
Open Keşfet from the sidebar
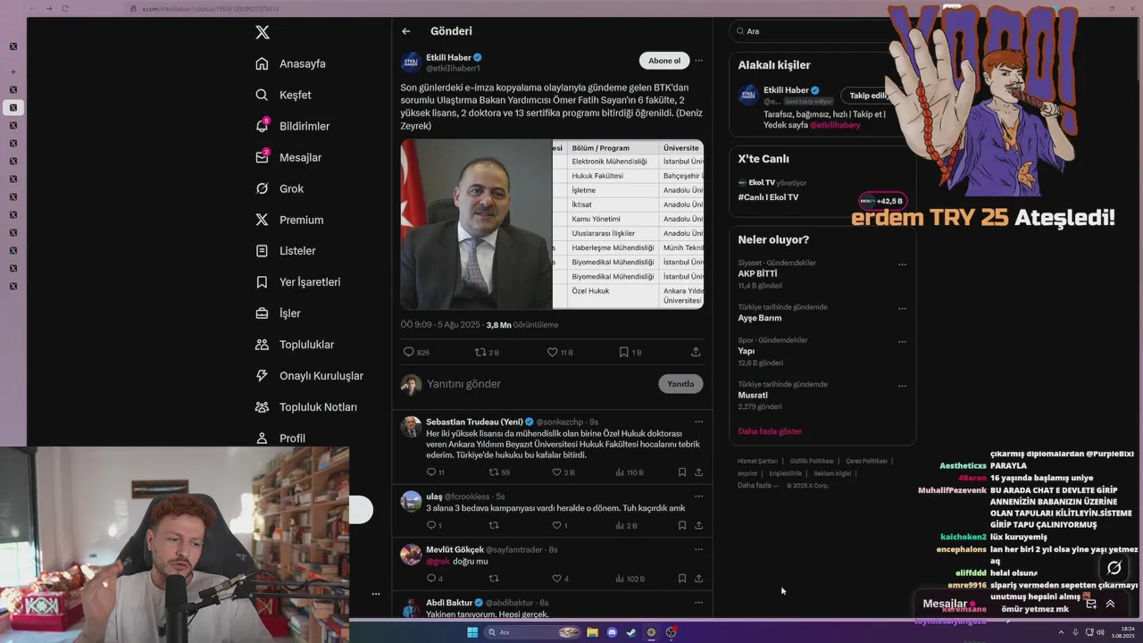(x=283, y=95)
